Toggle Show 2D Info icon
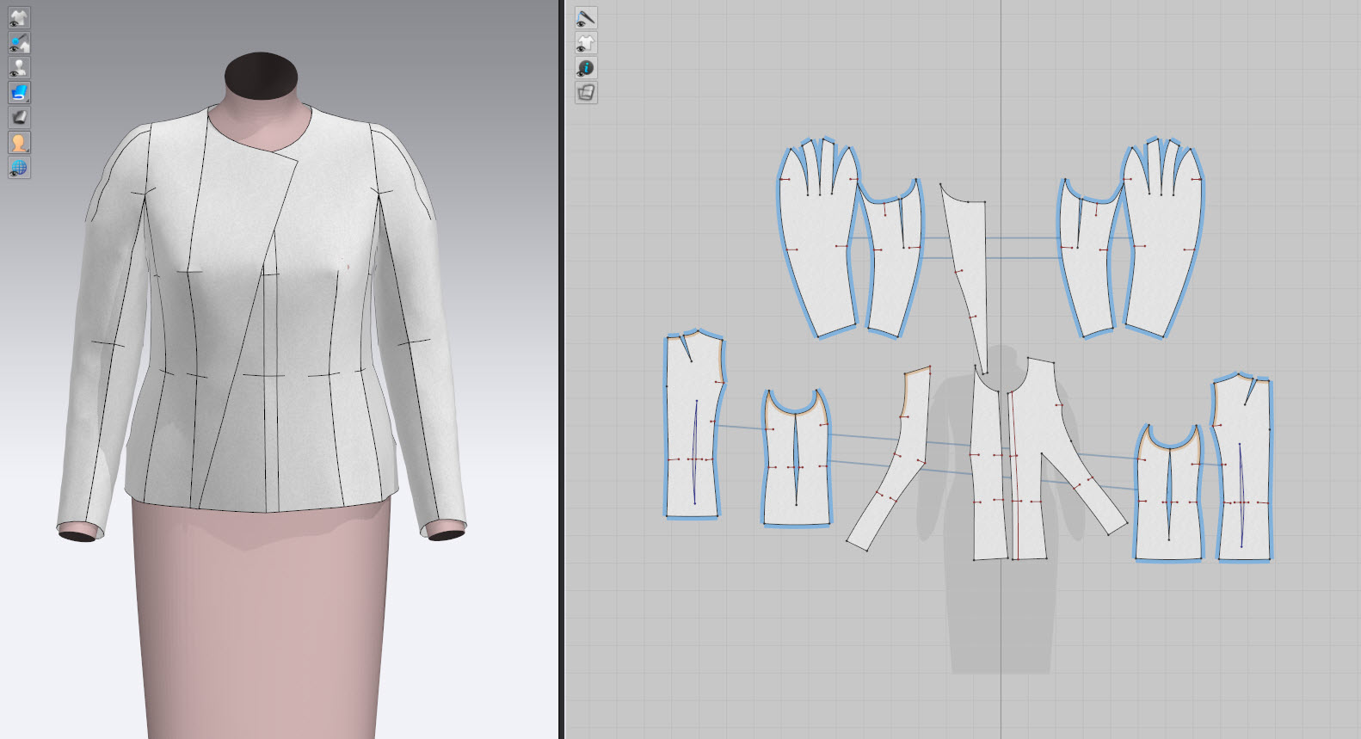The image size is (1361, 739). pos(586,68)
